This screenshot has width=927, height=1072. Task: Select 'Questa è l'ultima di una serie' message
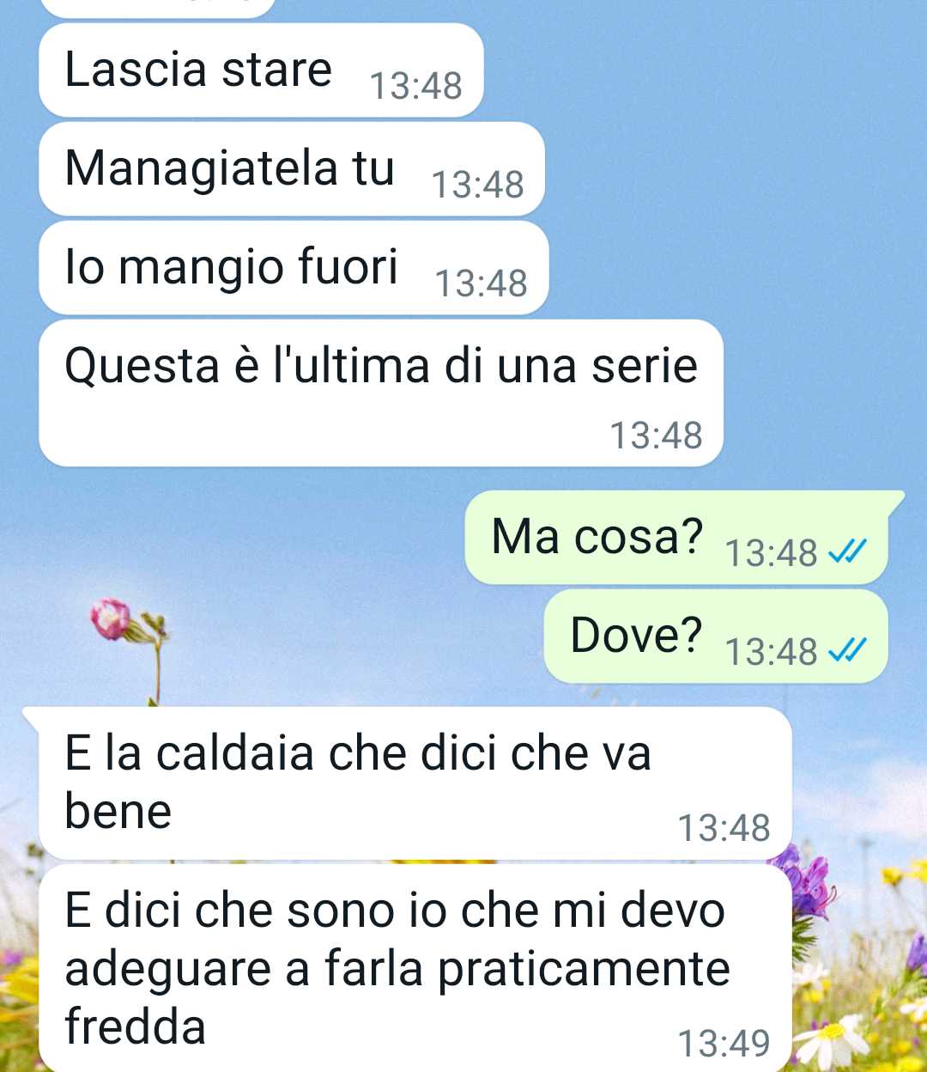[381, 393]
